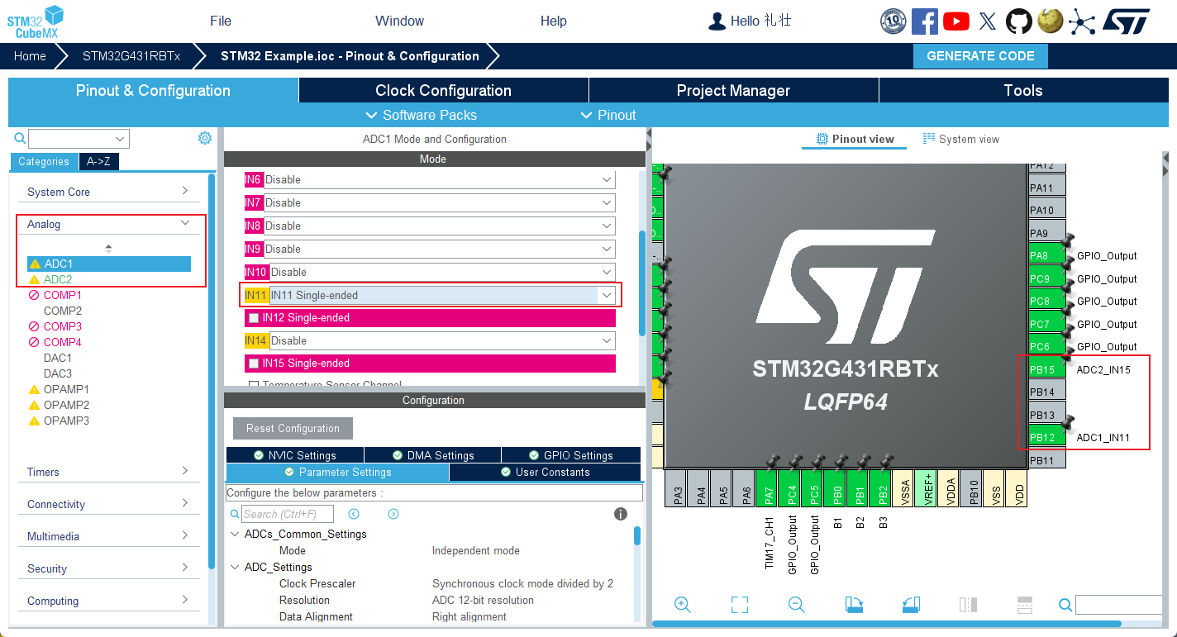Click the fit-to-screen frame icon
Screen dimensions: 1177x637
coord(740,605)
